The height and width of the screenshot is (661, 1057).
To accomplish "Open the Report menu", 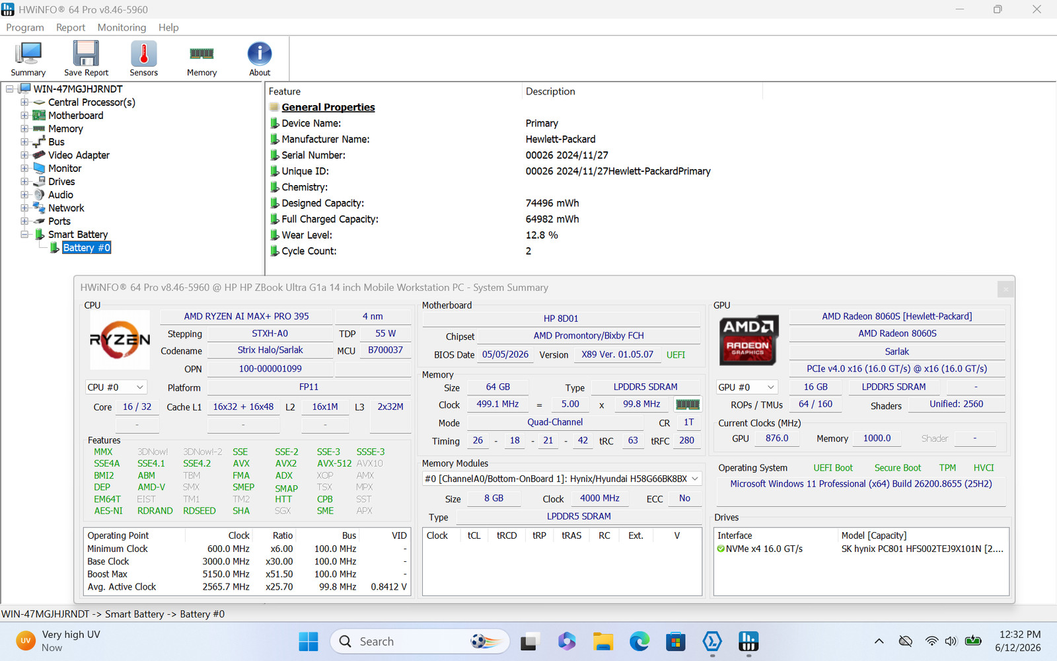I will (71, 27).
